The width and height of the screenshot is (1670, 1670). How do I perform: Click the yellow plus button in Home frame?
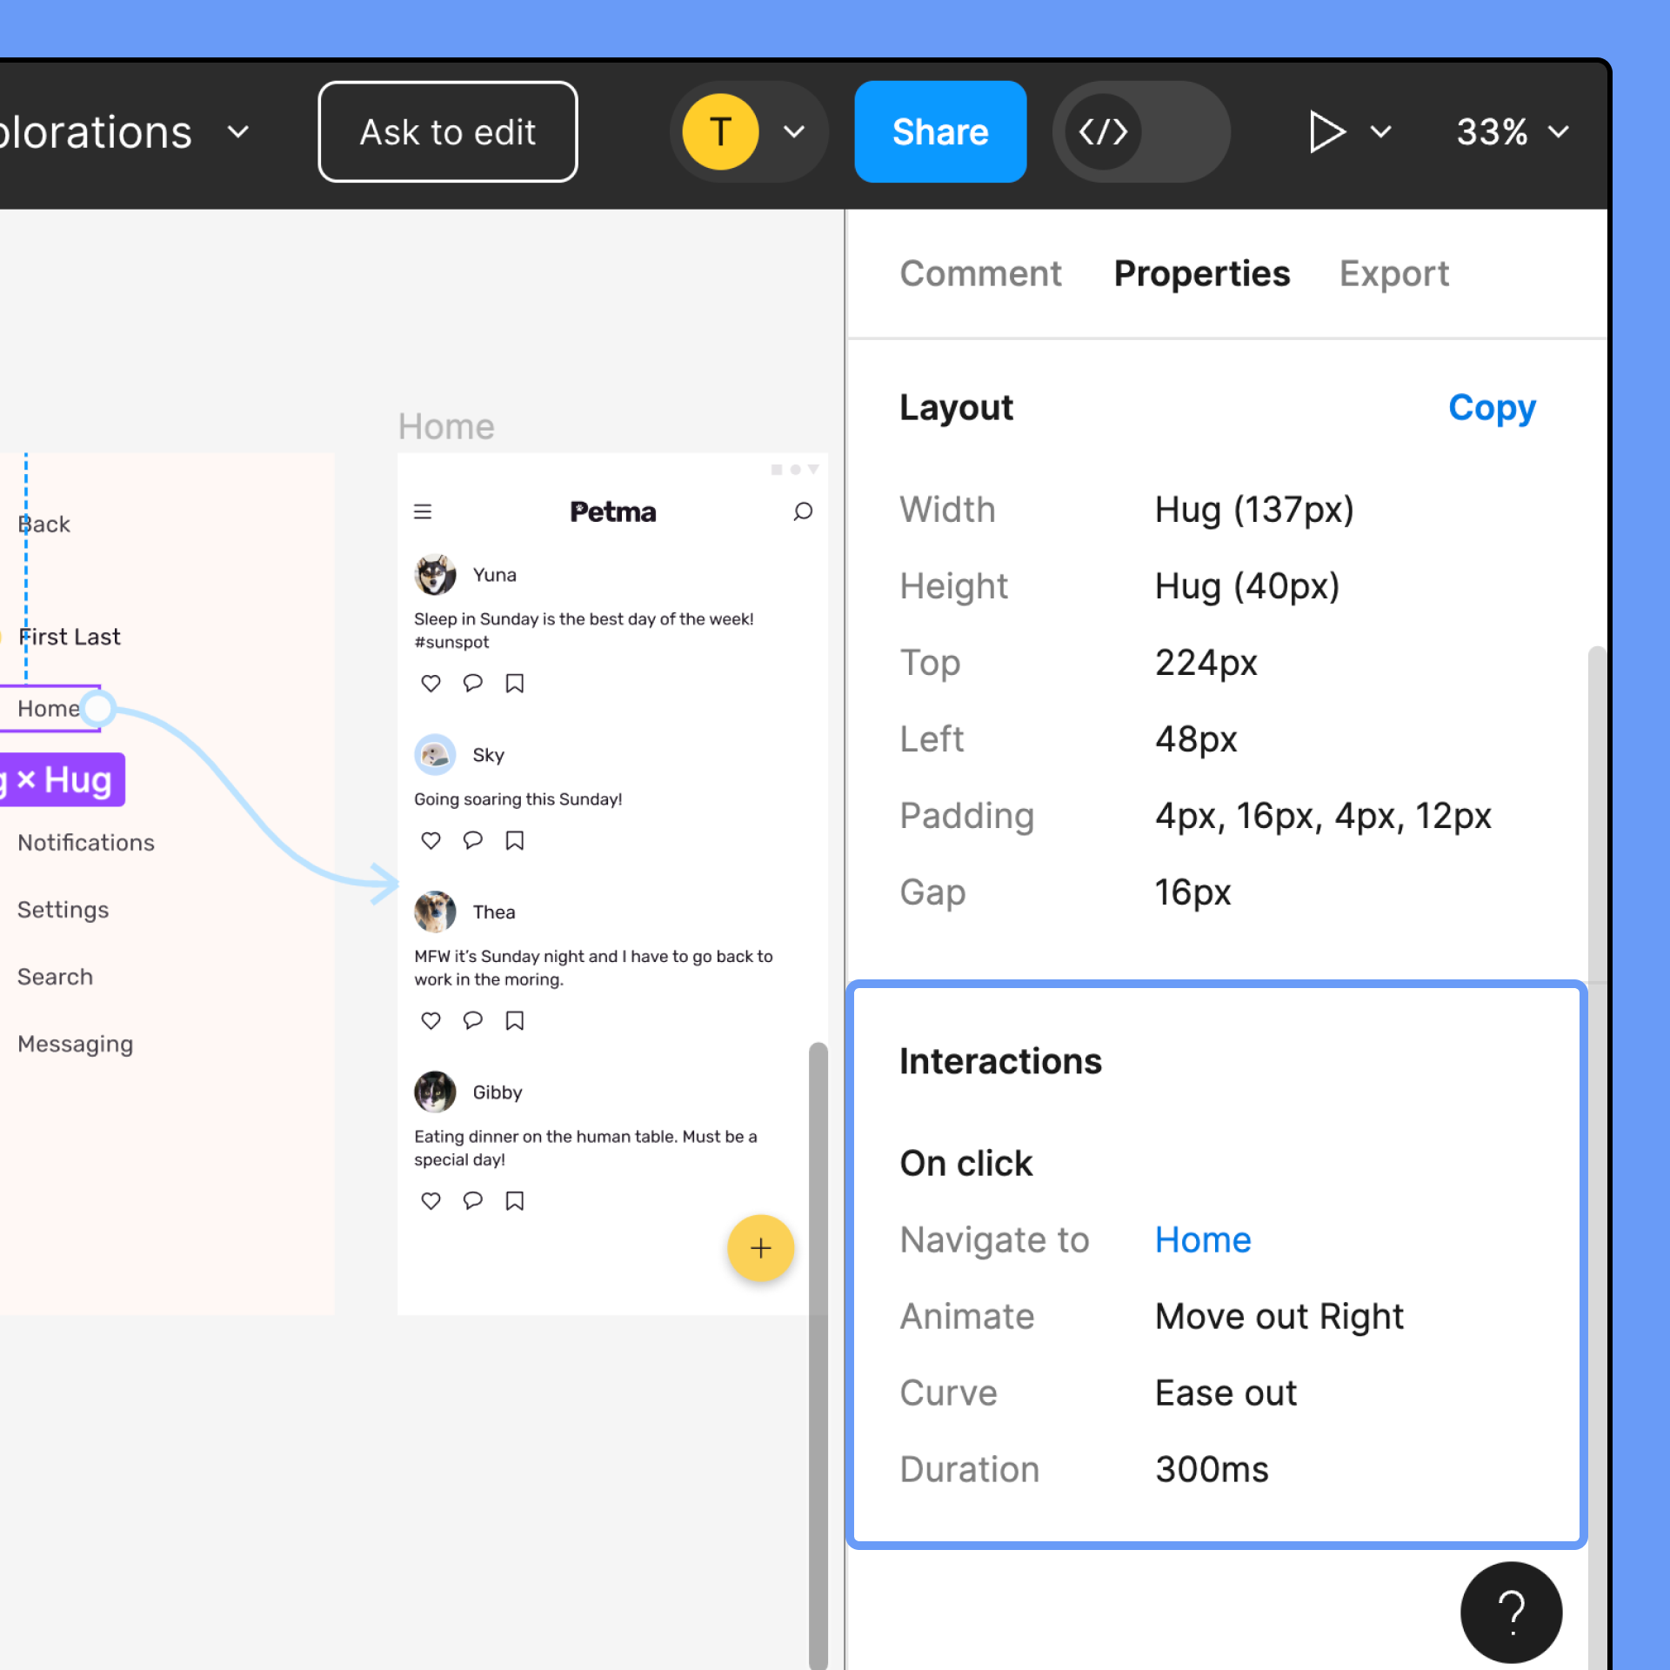tap(760, 1248)
